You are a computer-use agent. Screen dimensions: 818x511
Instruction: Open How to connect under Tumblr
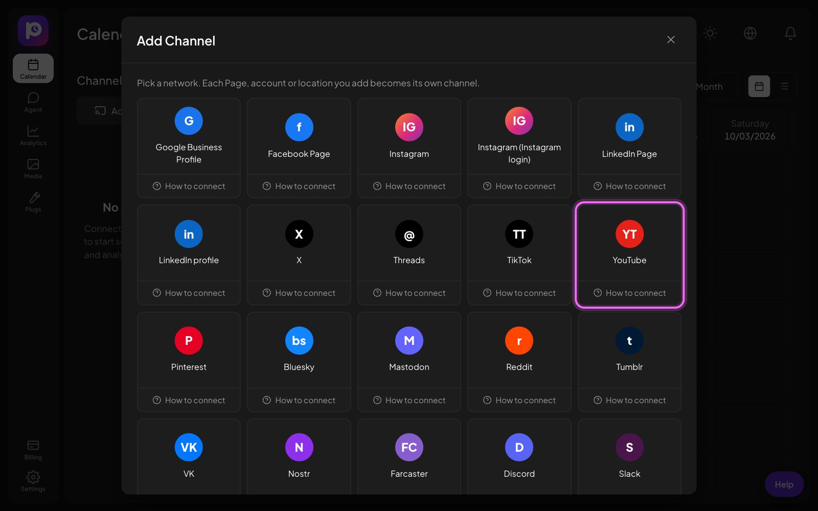pyautogui.click(x=629, y=400)
